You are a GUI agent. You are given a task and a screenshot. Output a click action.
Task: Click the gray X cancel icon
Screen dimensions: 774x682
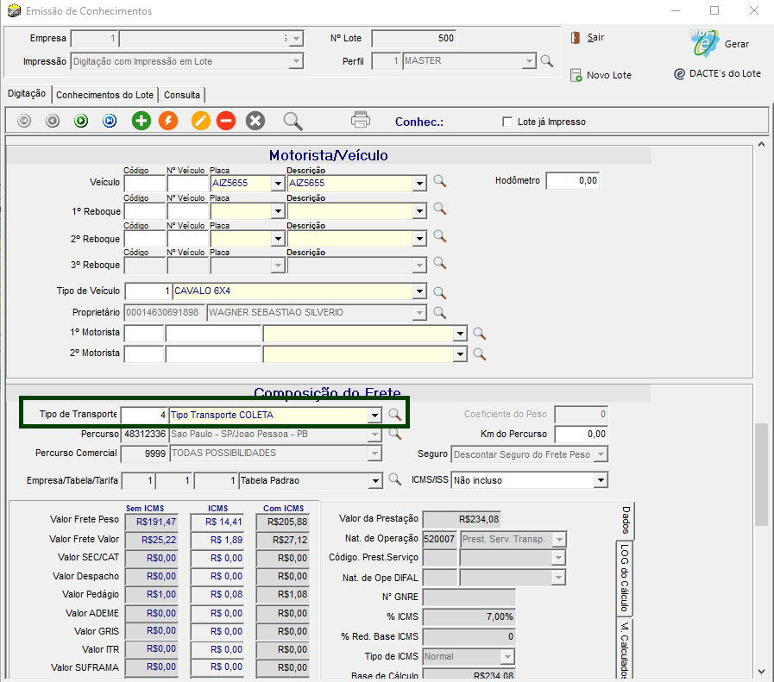(x=255, y=121)
